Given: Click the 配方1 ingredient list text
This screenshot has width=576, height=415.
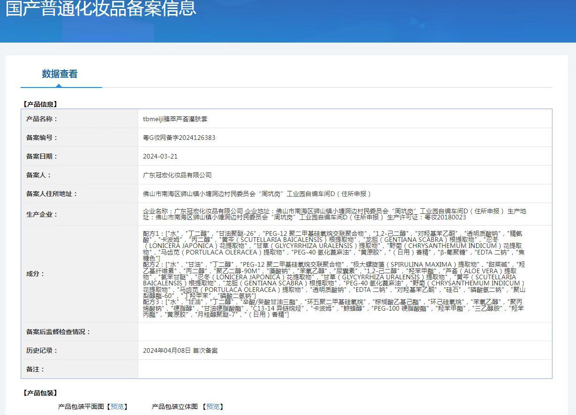Looking at the screenshot, I should click(x=334, y=246).
